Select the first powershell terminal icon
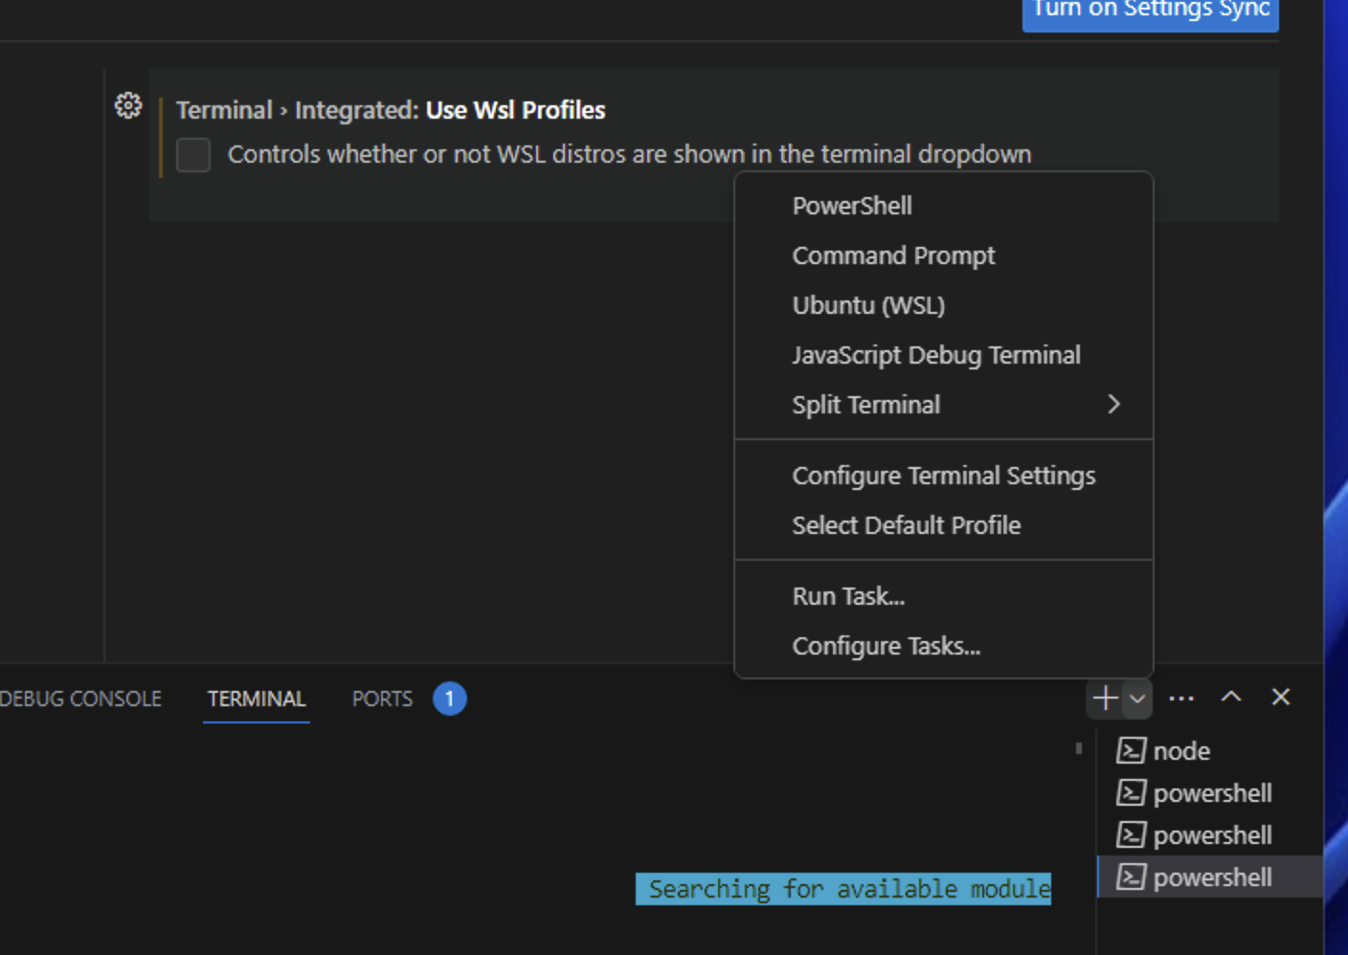The width and height of the screenshot is (1348, 955). click(1134, 793)
